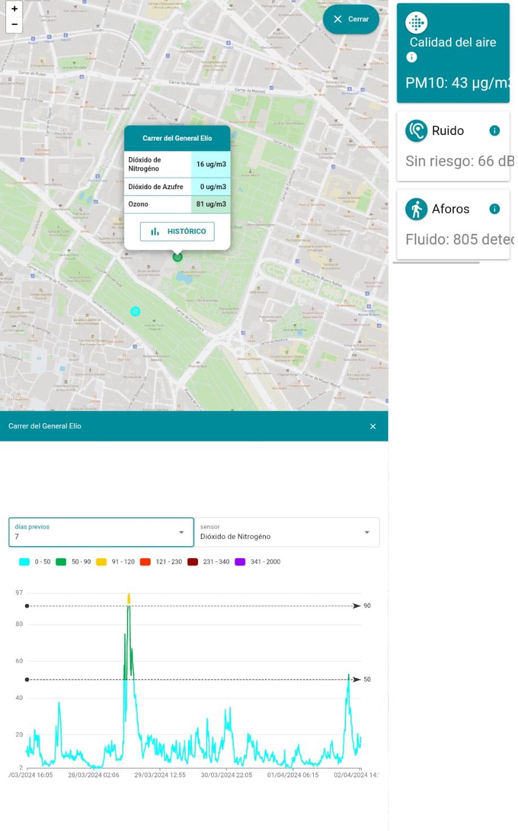Open the Calidad del aire card
518x831 pixels.
click(x=453, y=53)
